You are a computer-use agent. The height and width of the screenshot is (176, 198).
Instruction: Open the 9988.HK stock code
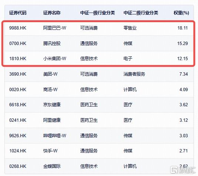[x=18, y=28]
